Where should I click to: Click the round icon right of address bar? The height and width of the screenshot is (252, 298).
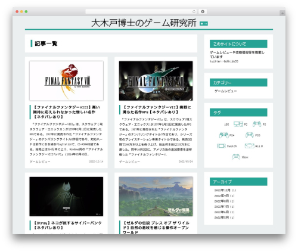coord(203,12)
